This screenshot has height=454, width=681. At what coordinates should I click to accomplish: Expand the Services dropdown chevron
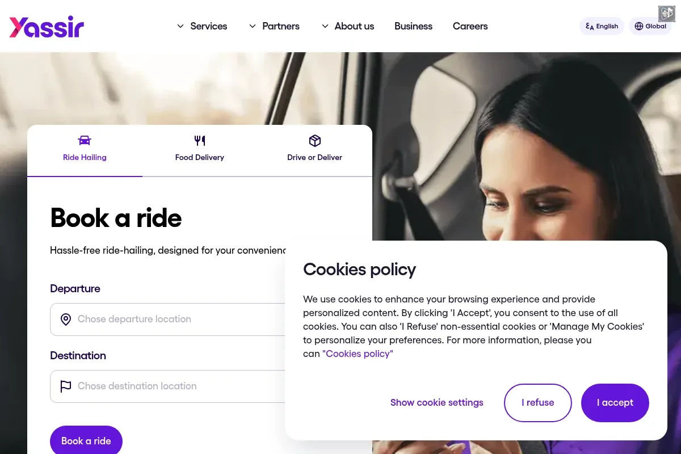pos(180,26)
